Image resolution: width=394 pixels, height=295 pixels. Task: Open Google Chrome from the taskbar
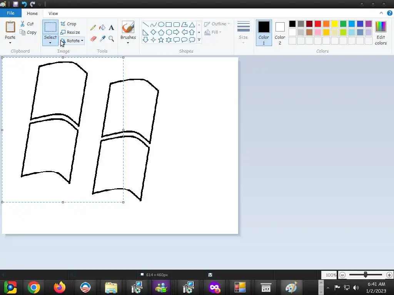(34, 287)
